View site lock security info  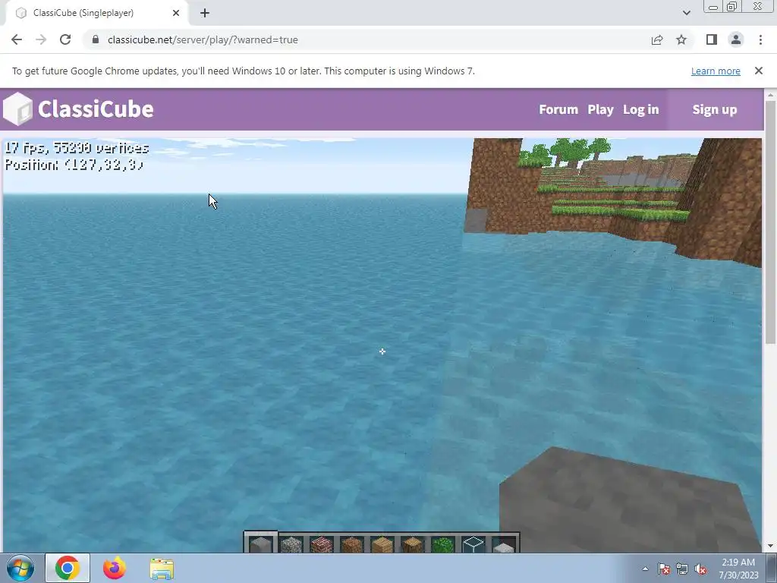coord(96,39)
